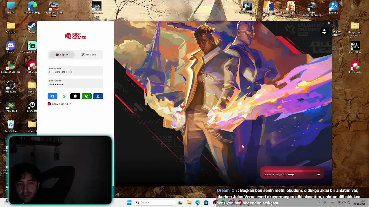Sign in with Google
This screenshot has height=207, width=369.
(x=64, y=96)
